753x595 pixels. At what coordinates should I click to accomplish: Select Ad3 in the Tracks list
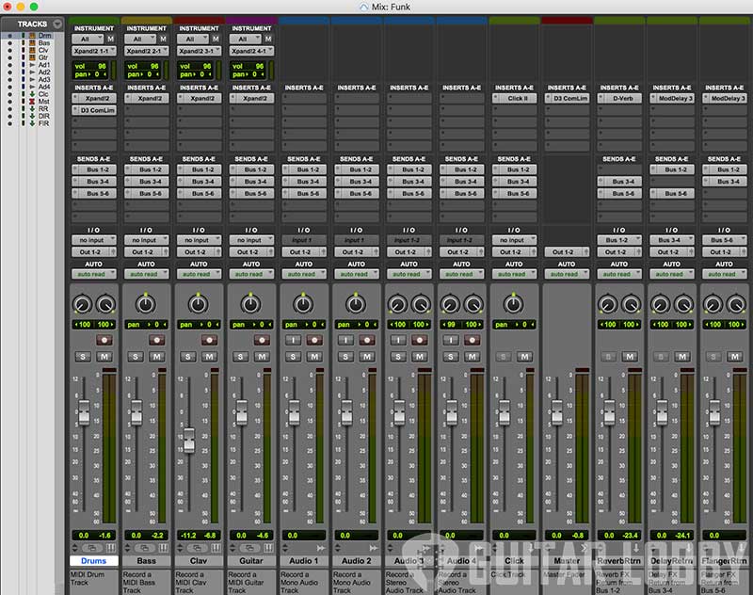(44, 80)
